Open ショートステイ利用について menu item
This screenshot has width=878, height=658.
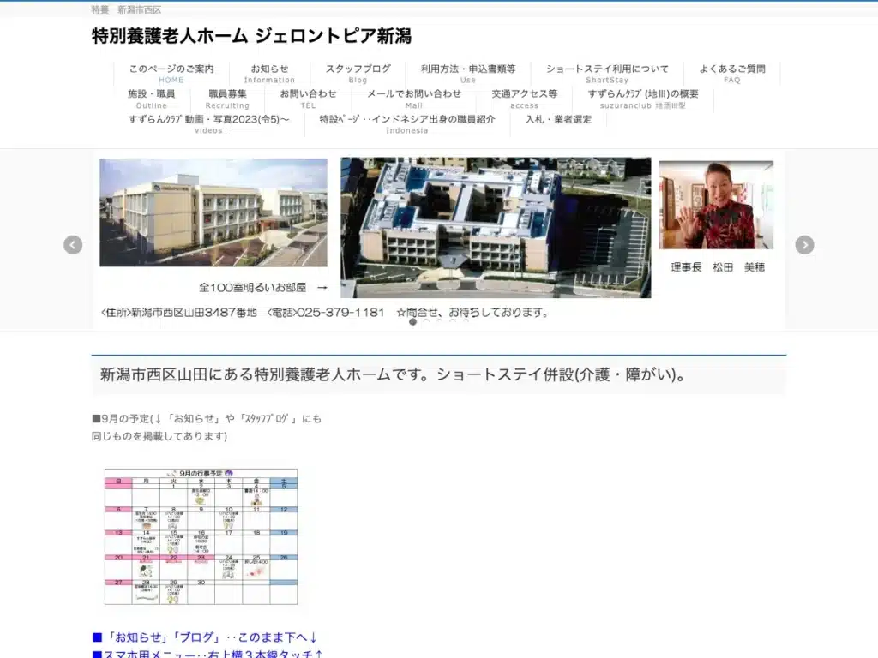[x=607, y=74]
